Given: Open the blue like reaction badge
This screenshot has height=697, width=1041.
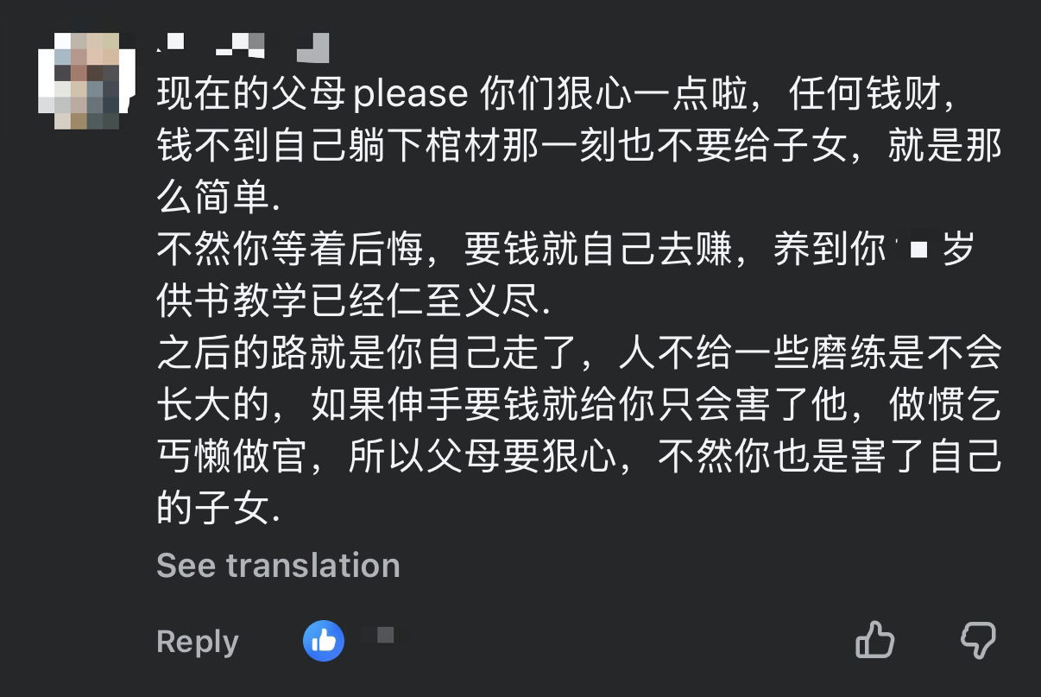Looking at the screenshot, I should pos(324,641).
